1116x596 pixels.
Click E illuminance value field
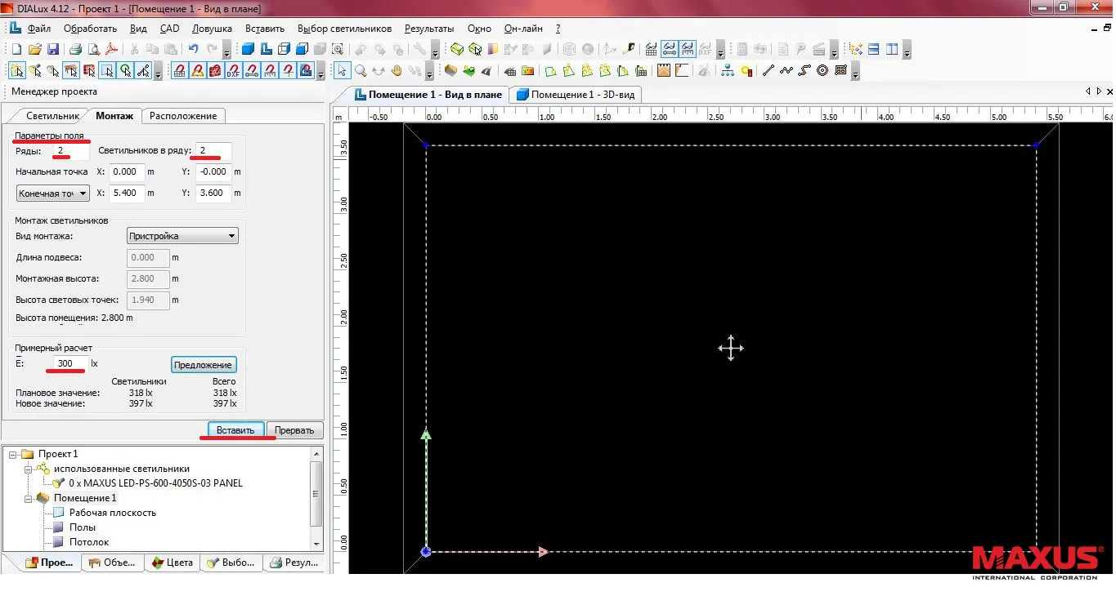[70, 363]
